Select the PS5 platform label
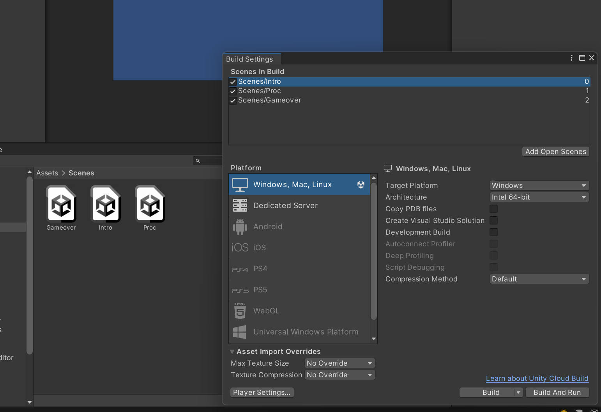 coord(260,290)
